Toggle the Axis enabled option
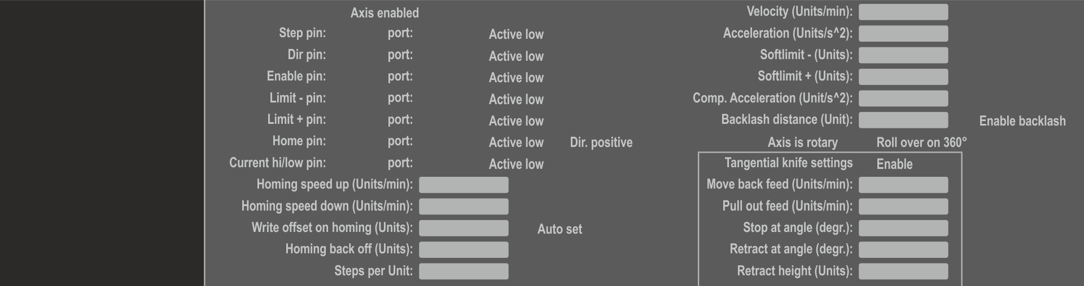The width and height of the screenshot is (1084, 286). pos(384,13)
